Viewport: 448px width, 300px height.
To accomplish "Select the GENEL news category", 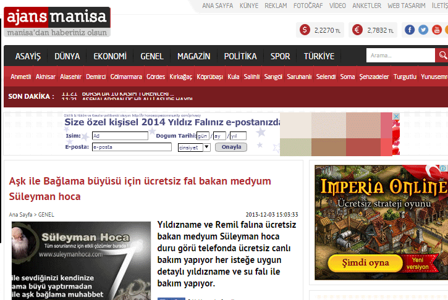I will (152, 56).
